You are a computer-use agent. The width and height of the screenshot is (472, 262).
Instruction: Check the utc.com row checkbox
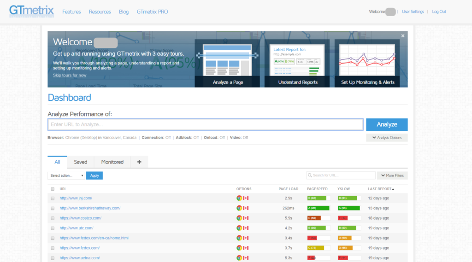point(53,228)
